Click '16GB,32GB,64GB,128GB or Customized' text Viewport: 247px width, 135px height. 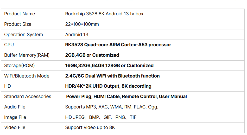tap(109, 66)
